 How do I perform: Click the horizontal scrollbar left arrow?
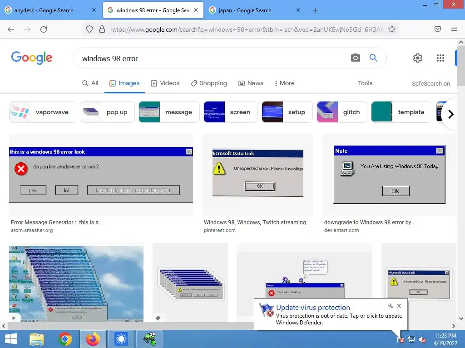[x=3, y=326]
